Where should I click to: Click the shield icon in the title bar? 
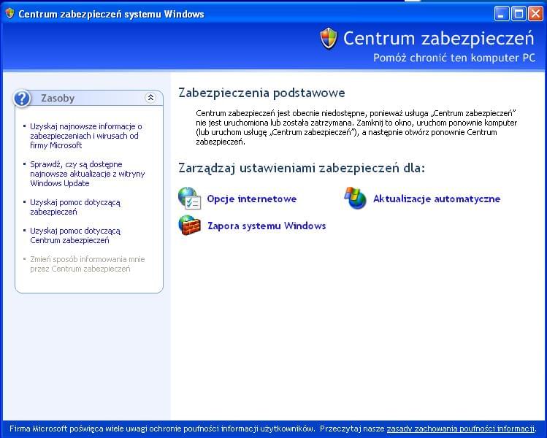9,14
